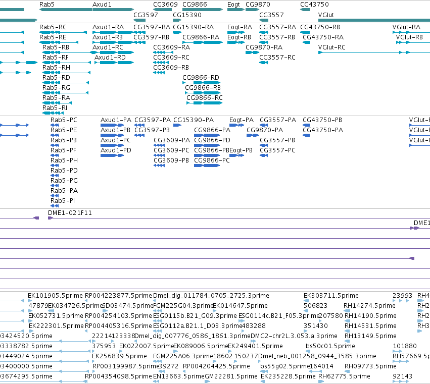Select the VGlut-RA transcript label
Viewport: 430px width, 384px height.
pyautogui.click(x=406, y=27)
